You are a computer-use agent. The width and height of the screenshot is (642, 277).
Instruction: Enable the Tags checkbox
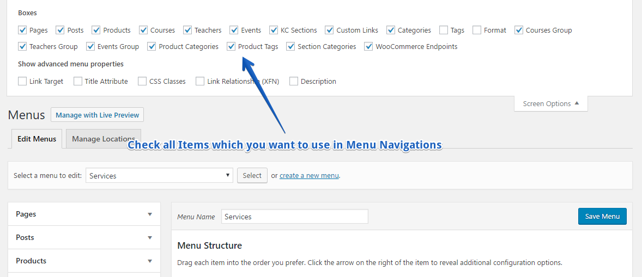444,30
